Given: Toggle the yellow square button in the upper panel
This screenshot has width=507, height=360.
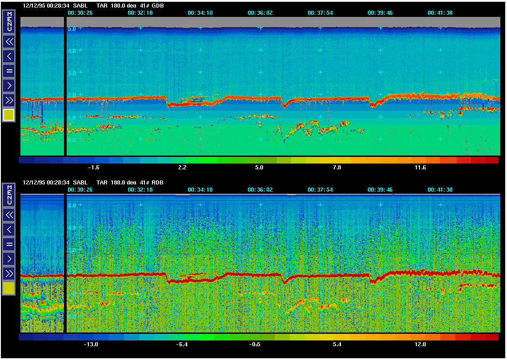Looking at the screenshot, I should pos(9,115).
